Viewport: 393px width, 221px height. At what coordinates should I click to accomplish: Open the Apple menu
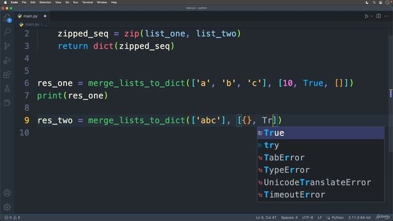coord(6,2)
